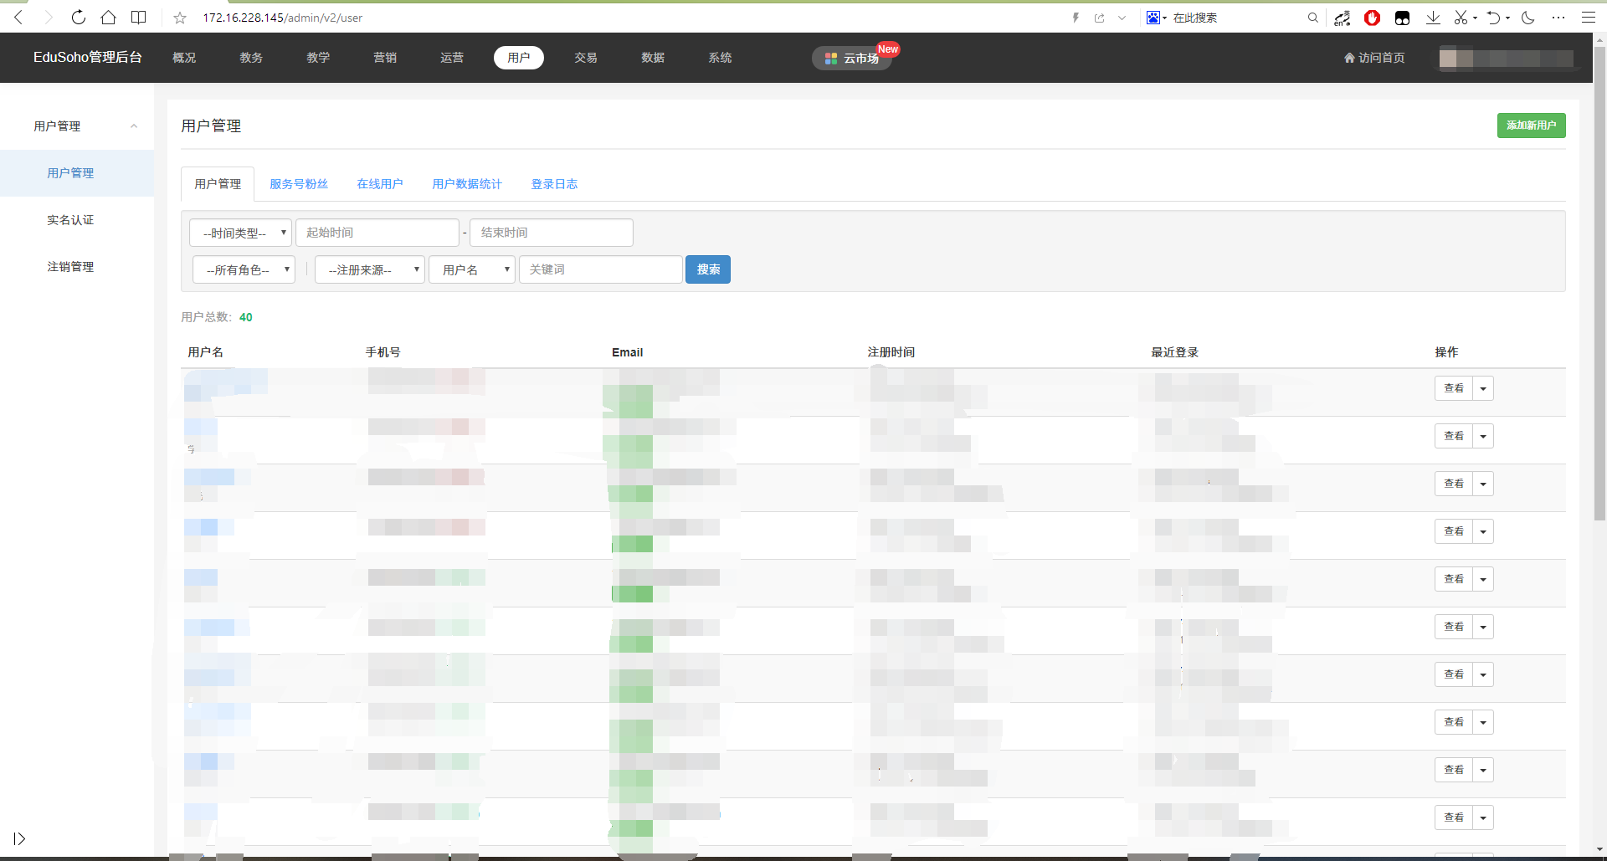1607x861 pixels.
Task: Click the scissors screenshot tool icon
Action: 1461,18
